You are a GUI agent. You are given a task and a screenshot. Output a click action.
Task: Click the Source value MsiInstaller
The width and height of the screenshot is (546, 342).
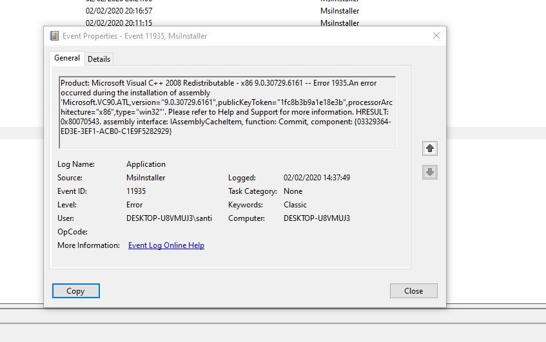pyautogui.click(x=146, y=178)
